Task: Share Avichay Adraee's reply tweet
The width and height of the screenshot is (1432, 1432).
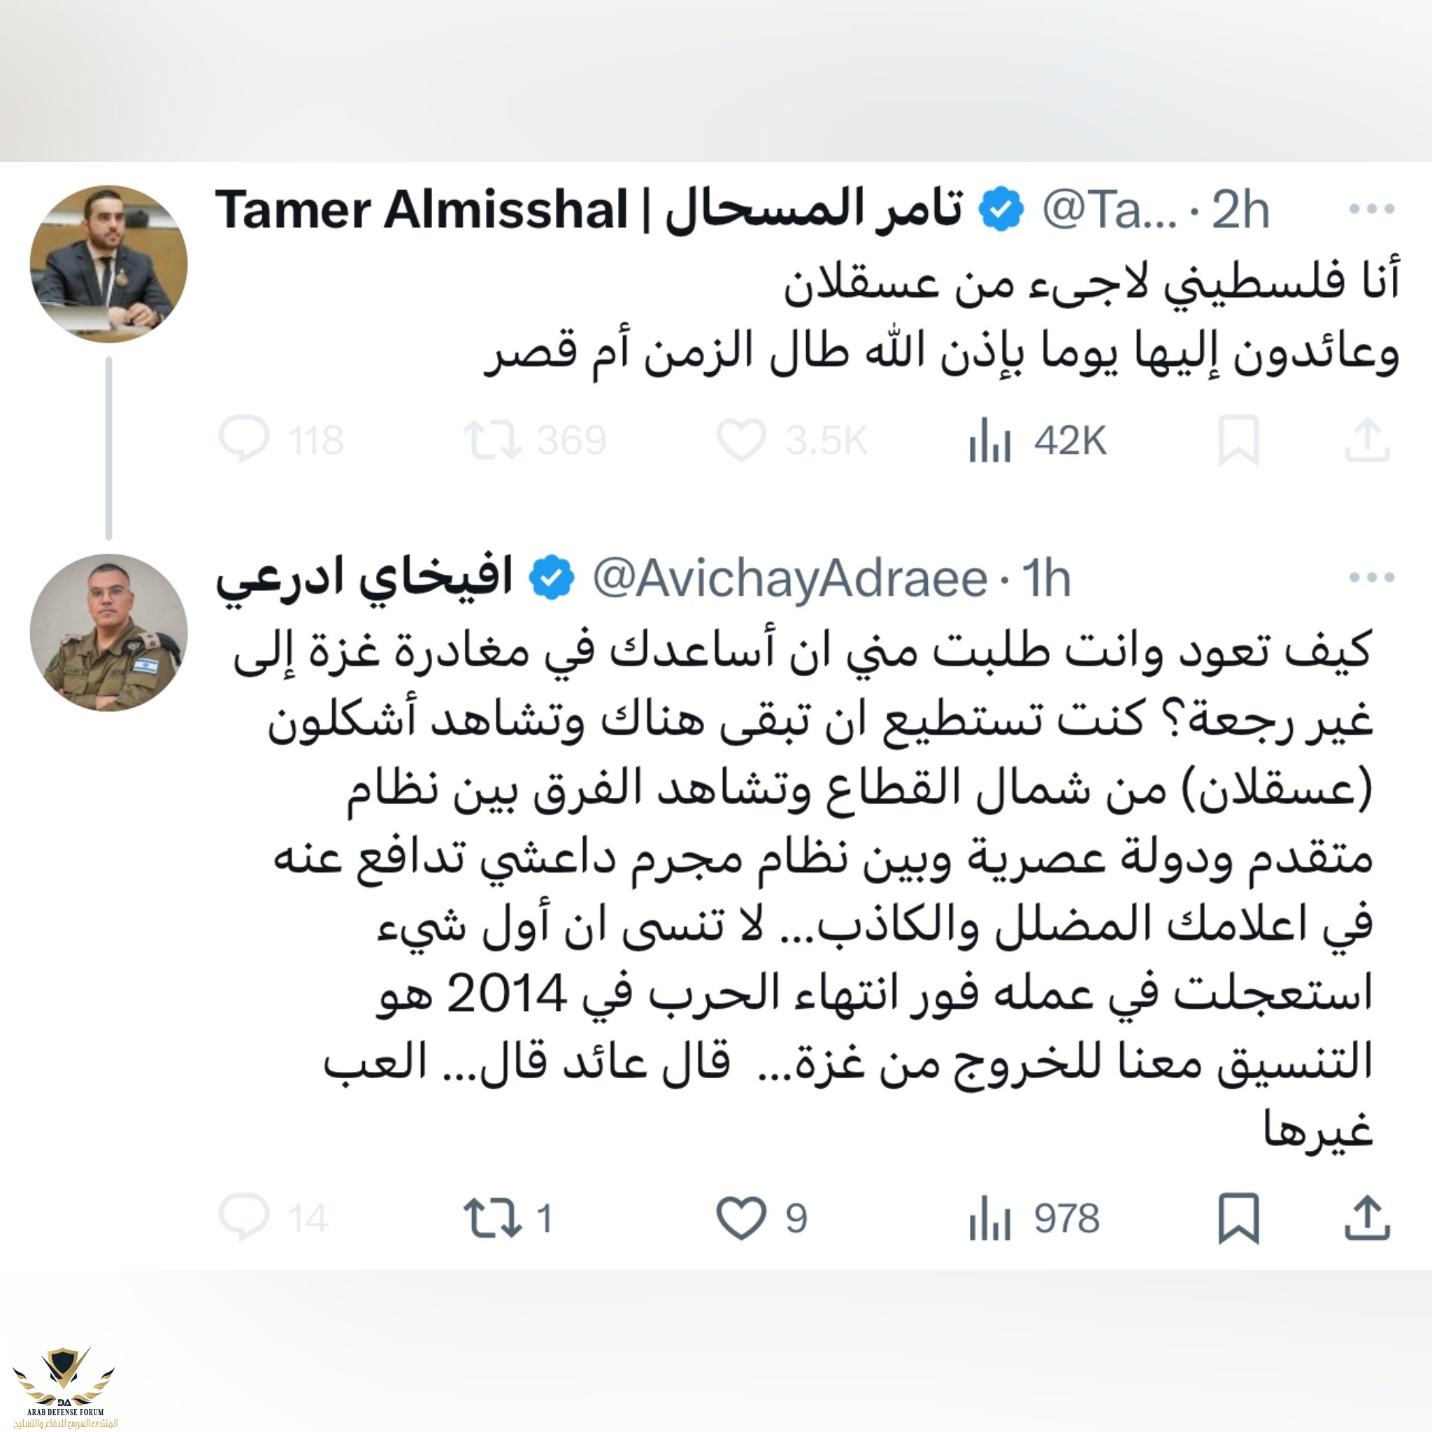Action: click(x=1367, y=1219)
